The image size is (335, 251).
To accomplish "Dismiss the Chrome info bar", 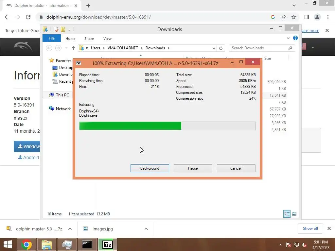I will pyautogui.click(x=327, y=30).
